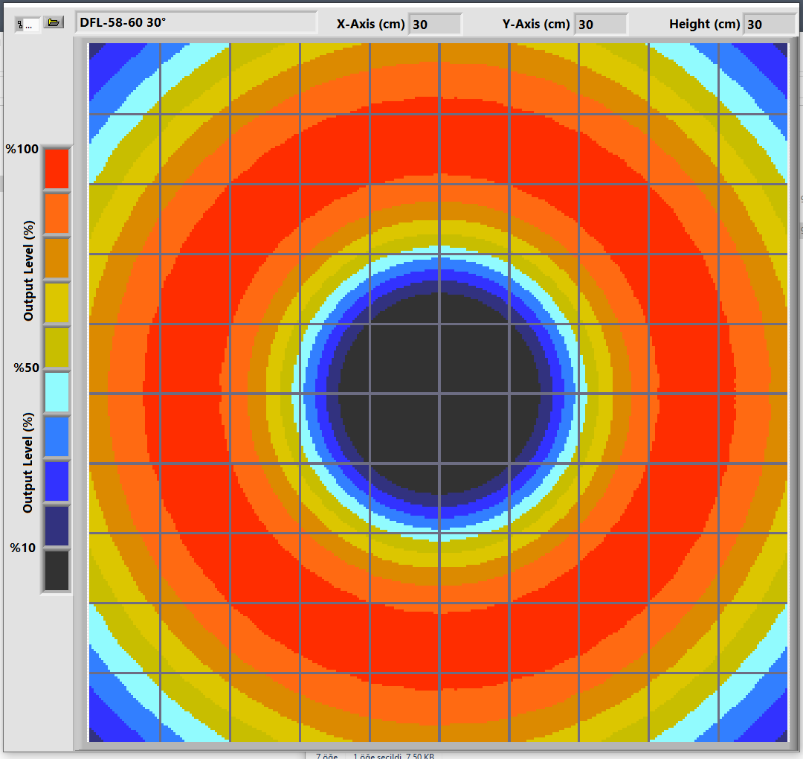Click the %100 legend label
The height and width of the screenshot is (759, 803).
tap(22, 149)
